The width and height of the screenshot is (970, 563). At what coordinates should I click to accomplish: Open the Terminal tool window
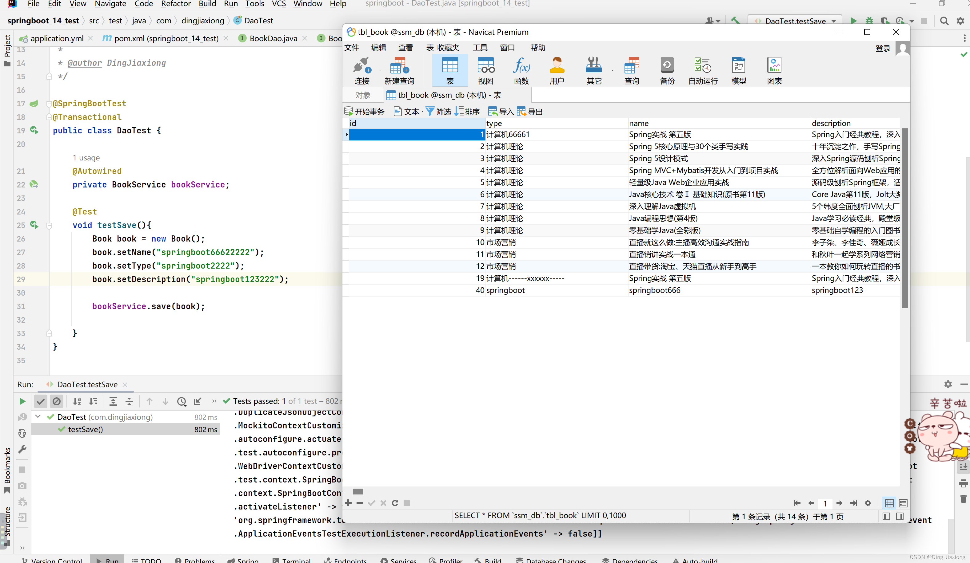pos(291,560)
